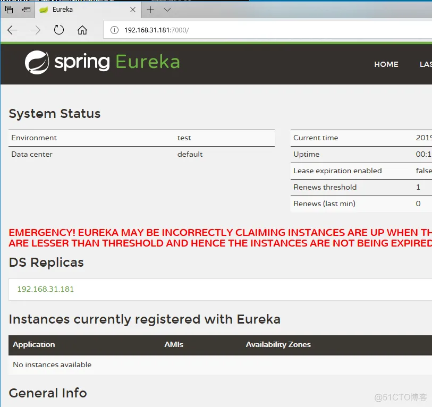Expand the tab preview chevron

(x=167, y=10)
